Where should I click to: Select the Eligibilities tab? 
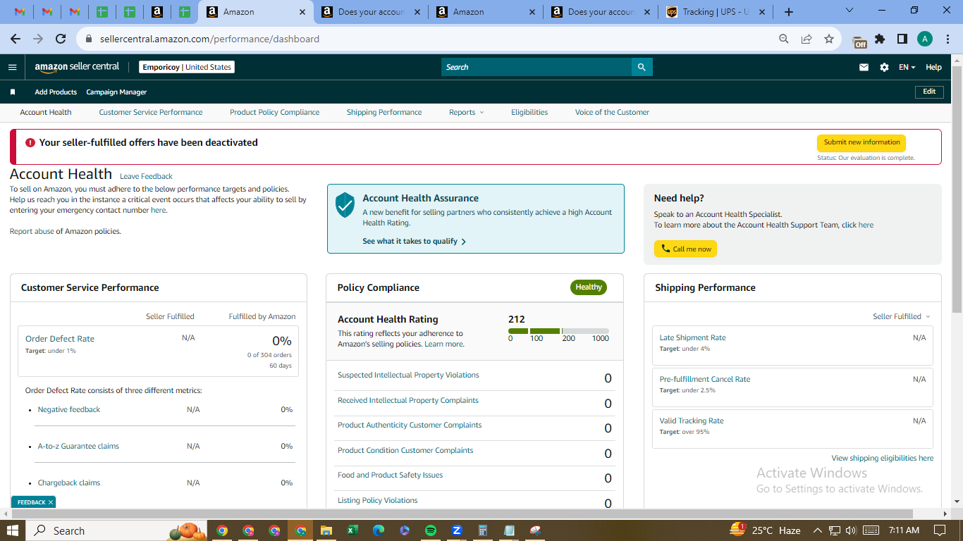click(529, 113)
